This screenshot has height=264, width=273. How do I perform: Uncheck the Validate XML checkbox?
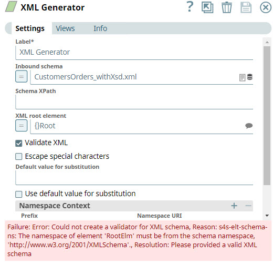19,143
